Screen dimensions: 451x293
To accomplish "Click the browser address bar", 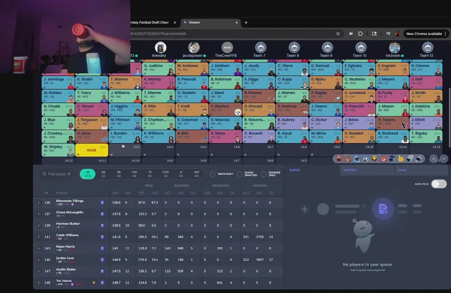I will pyautogui.click(x=230, y=34).
